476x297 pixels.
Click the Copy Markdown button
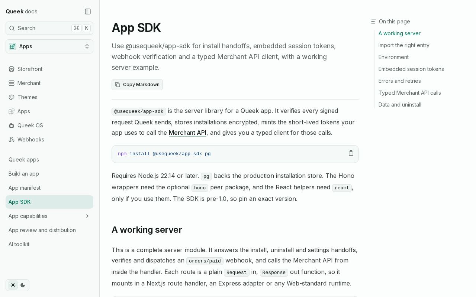(x=137, y=85)
